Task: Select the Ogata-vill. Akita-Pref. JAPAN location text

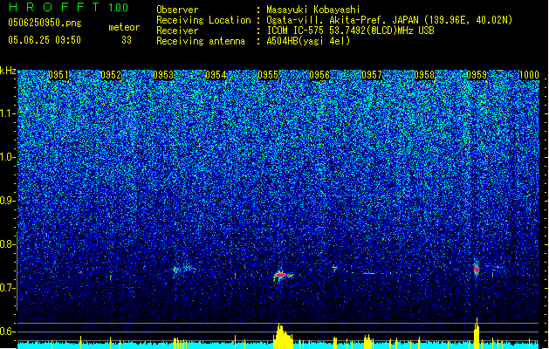Action: [x=389, y=20]
